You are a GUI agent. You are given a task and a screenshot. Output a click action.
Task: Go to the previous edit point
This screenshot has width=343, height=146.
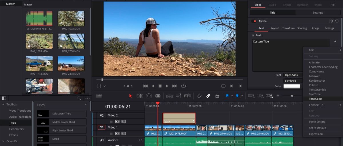[x=240, y=86]
